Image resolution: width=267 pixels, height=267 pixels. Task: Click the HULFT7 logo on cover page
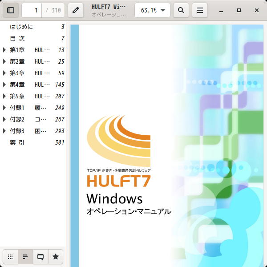(119, 151)
